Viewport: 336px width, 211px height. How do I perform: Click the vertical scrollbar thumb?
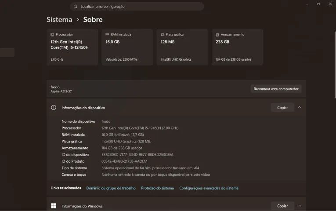point(335,65)
